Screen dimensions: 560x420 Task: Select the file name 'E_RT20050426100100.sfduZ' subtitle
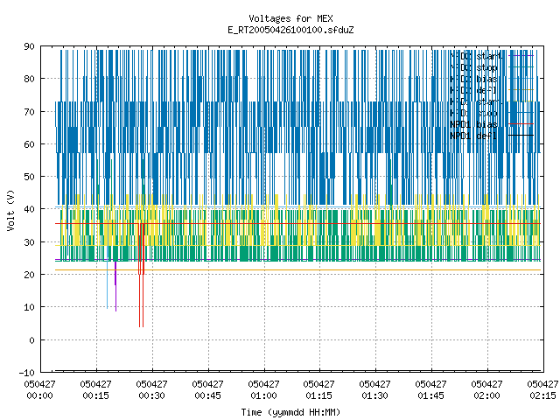tap(290, 30)
